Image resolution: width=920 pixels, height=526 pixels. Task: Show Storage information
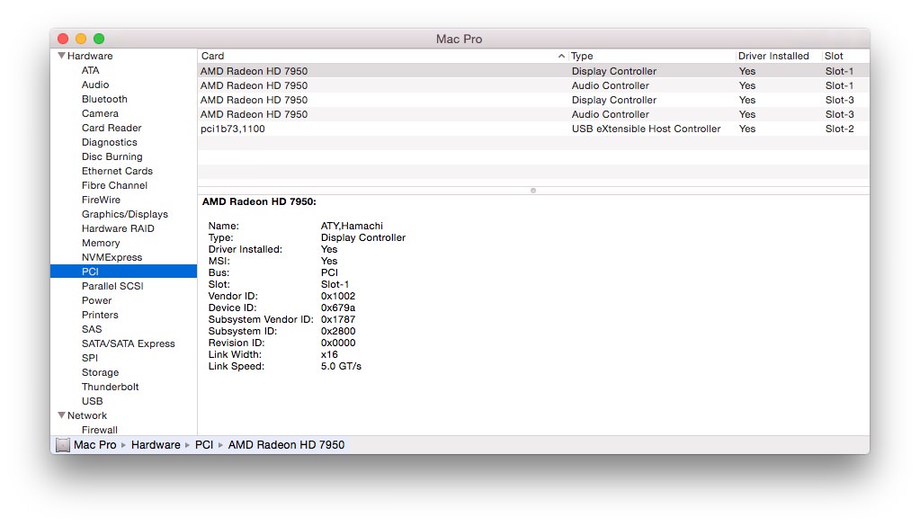tap(101, 372)
